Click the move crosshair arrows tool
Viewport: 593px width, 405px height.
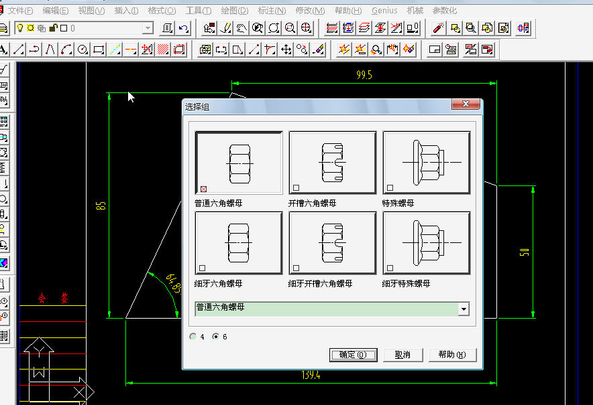(286, 50)
